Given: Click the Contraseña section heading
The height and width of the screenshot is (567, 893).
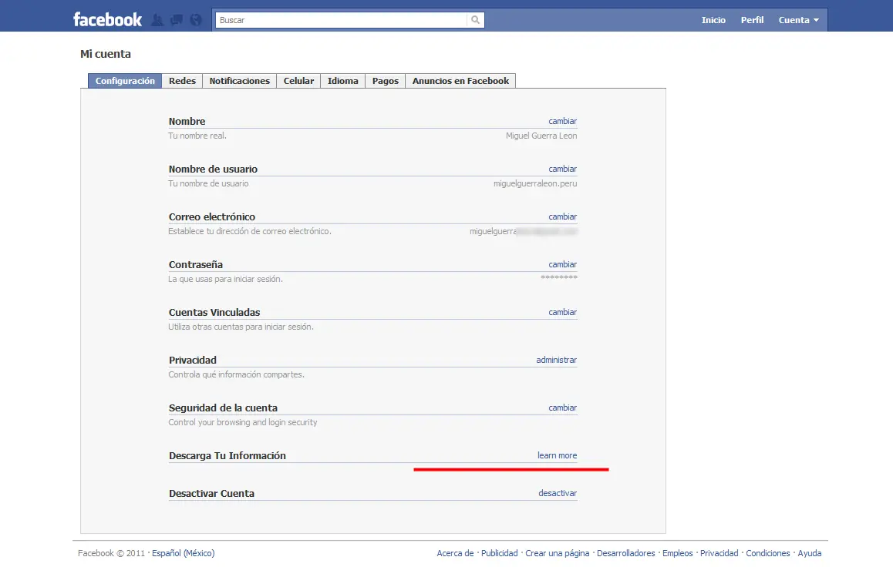Looking at the screenshot, I should pos(195,264).
